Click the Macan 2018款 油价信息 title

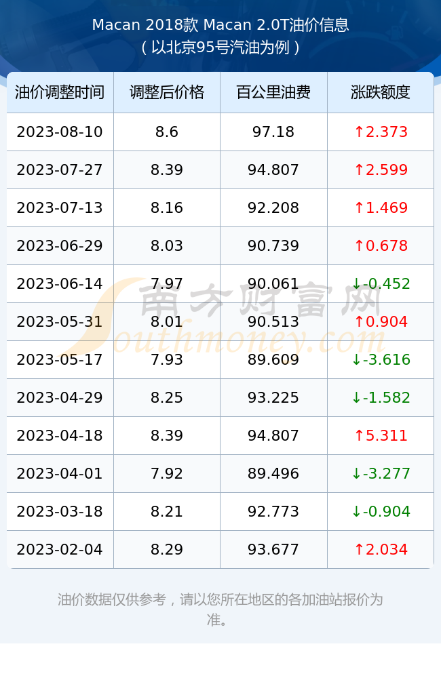(220, 25)
